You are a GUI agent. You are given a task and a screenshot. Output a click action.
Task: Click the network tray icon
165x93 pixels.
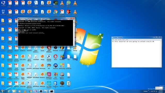[x=156, y=91]
